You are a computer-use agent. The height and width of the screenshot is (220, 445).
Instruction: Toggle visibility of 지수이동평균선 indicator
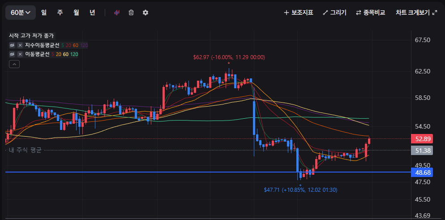pos(12,45)
